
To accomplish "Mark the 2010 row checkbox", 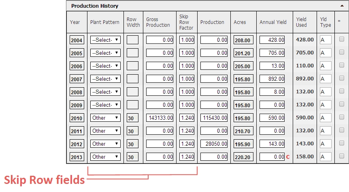I will 341,117.
